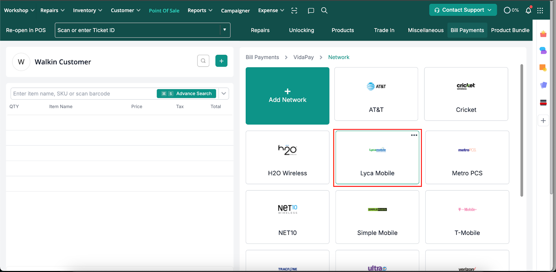Click Re-open in POS
Viewport: 556px width, 272px height.
(26, 30)
